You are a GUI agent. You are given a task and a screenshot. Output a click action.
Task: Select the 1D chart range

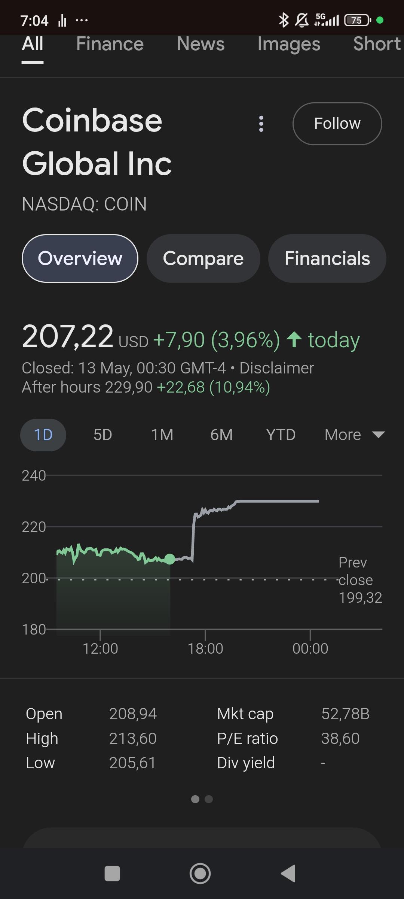coord(43,435)
